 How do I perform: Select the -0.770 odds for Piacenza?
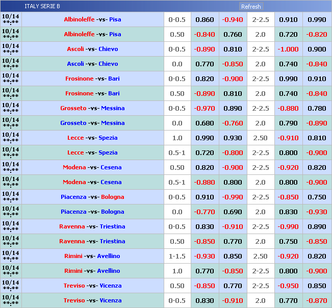tap(205, 212)
